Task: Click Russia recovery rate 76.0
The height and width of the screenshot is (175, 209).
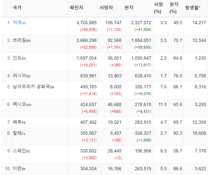Action: (178, 76)
